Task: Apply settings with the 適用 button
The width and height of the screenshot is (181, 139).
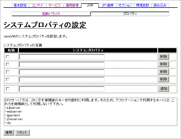Action: [9, 133]
